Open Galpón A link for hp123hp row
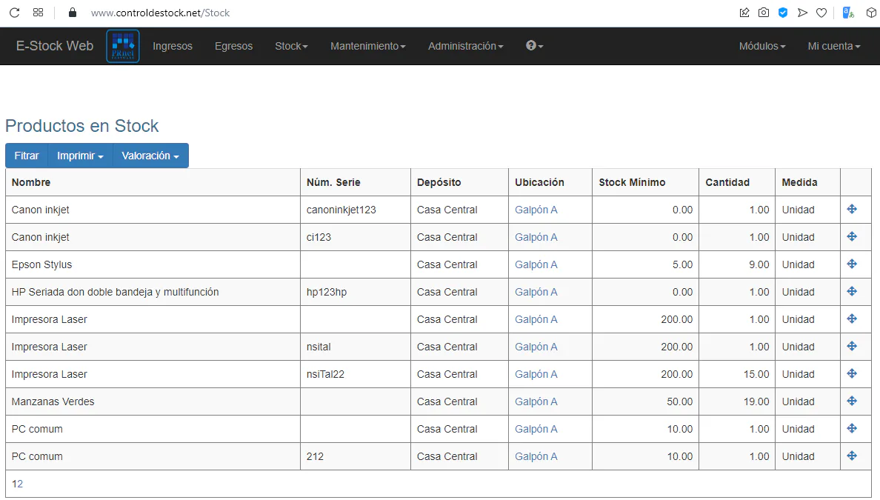Image resolution: width=880 pixels, height=500 pixels. pos(536,292)
